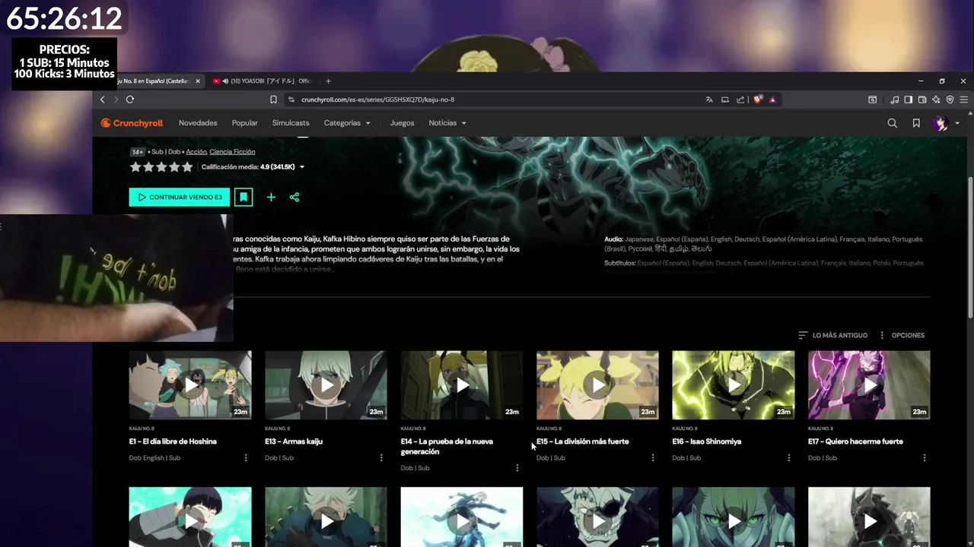Click the Crunchyroll logo
Image resolution: width=974 pixels, height=547 pixels.
132,123
